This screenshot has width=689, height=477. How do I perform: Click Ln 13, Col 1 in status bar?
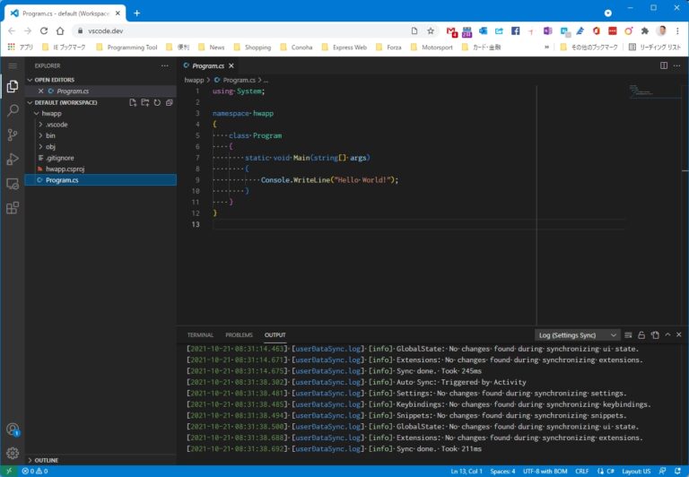click(467, 471)
